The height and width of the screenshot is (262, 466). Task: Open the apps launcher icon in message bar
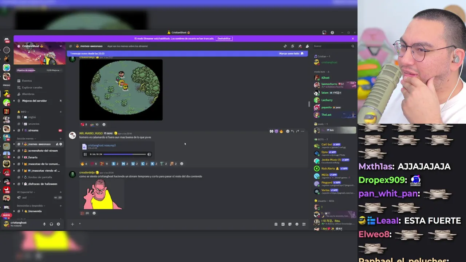pos(304,224)
